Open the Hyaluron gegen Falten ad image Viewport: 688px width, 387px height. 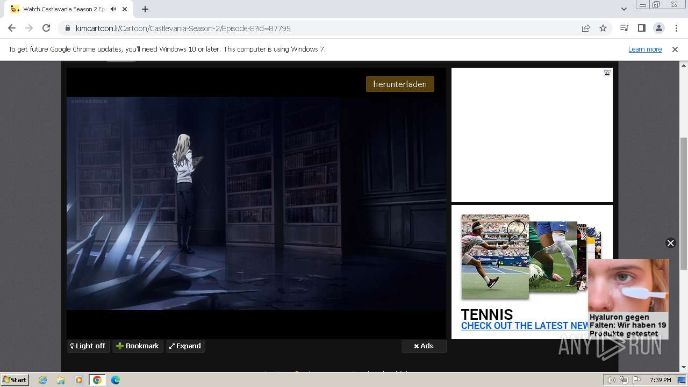tap(628, 285)
